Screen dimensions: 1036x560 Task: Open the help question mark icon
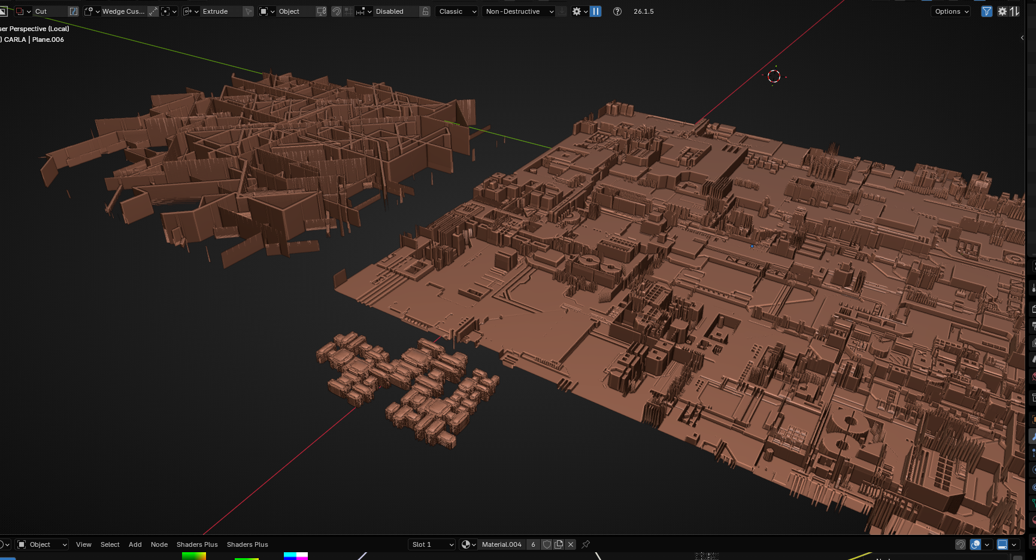617,11
